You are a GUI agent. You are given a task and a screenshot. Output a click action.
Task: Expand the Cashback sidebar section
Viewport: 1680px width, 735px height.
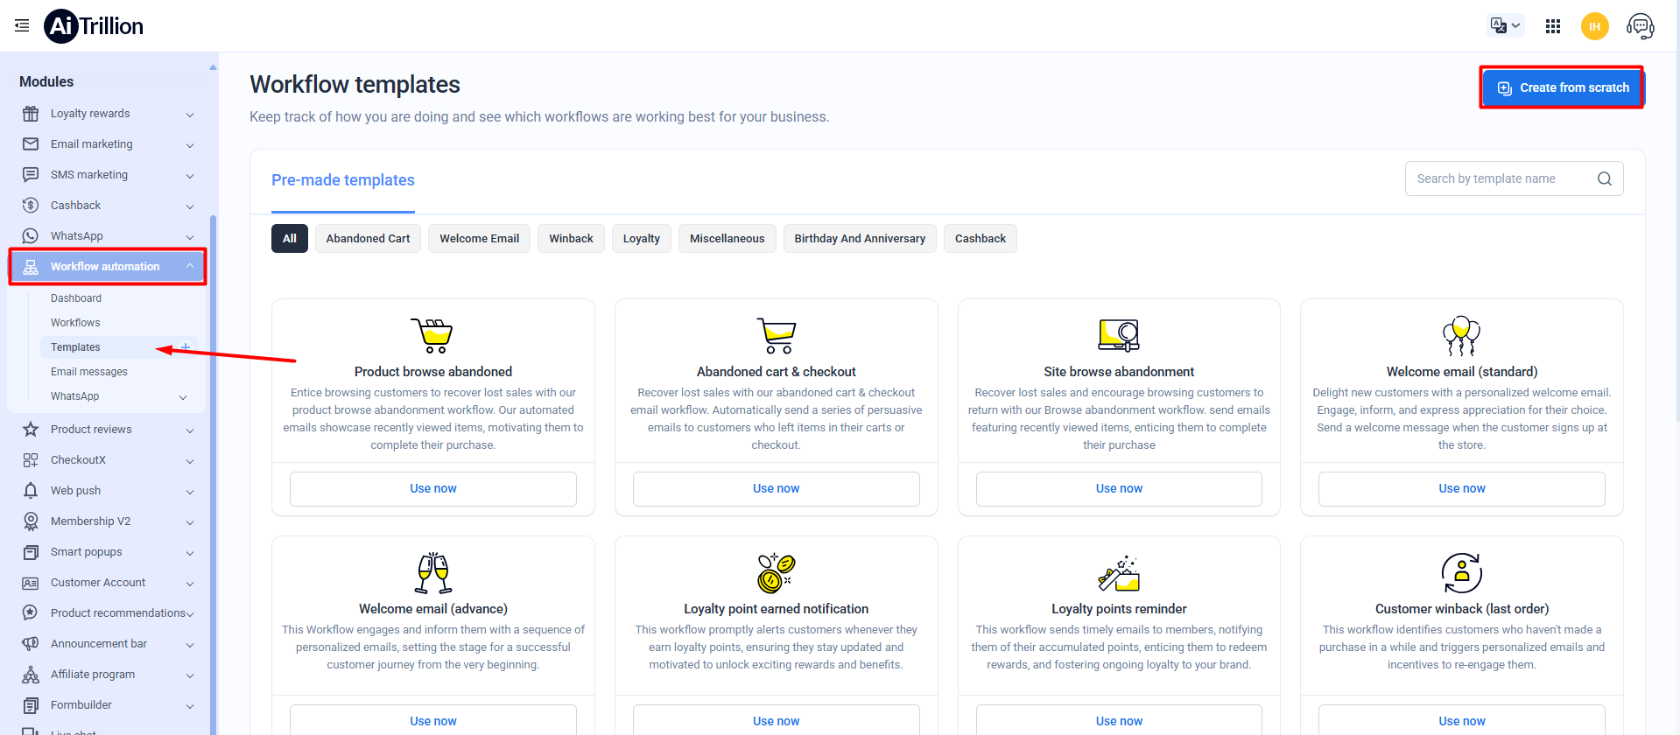pos(189,206)
